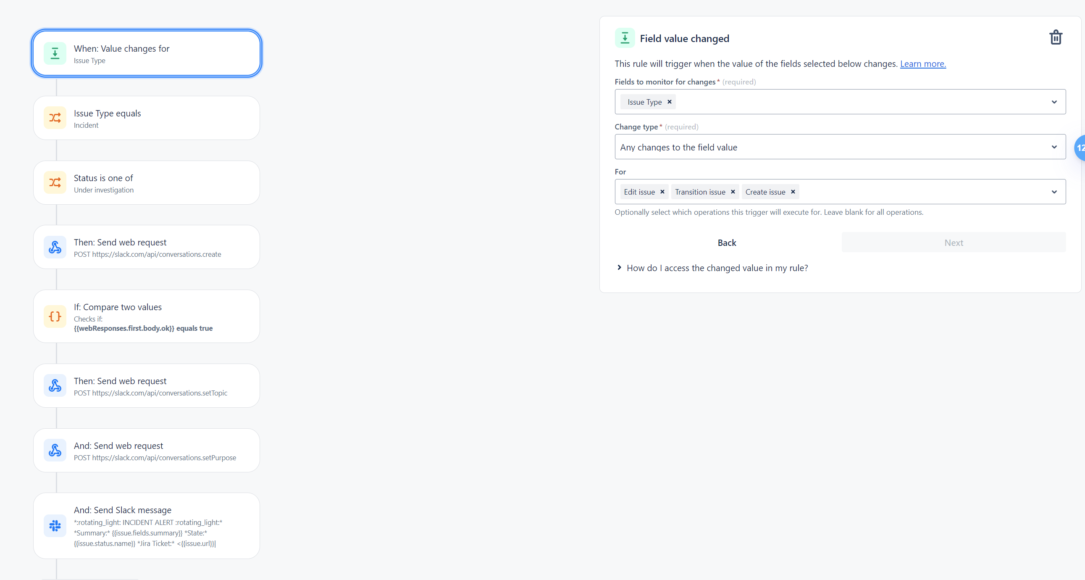
Task: Select the Send Slack message icon
Action: 55,526
